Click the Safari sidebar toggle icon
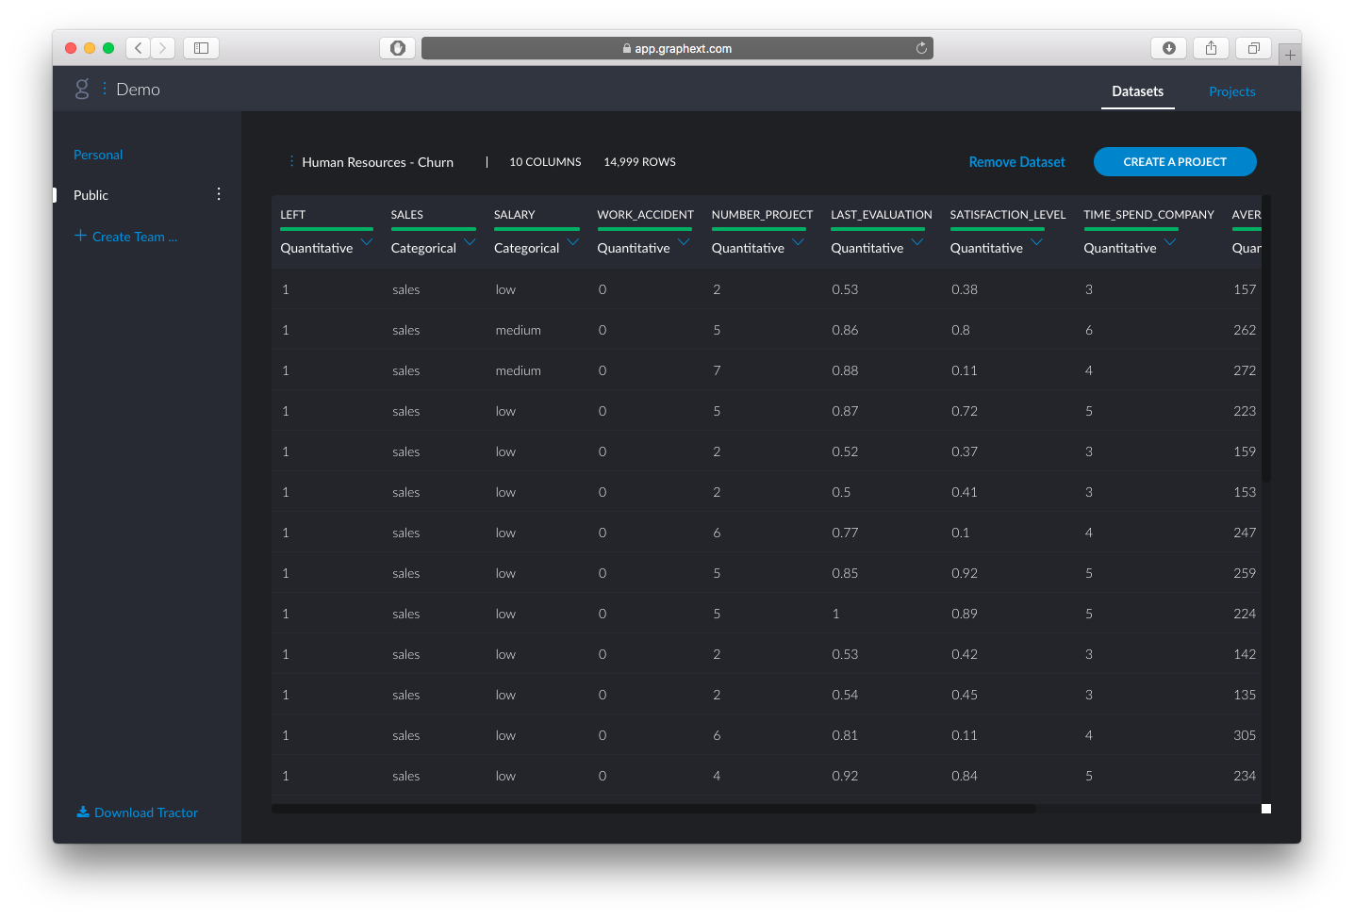The image size is (1354, 919). 201,48
